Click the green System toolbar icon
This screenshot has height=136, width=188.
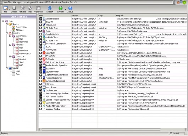pyautogui.click(x=61, y=8)
